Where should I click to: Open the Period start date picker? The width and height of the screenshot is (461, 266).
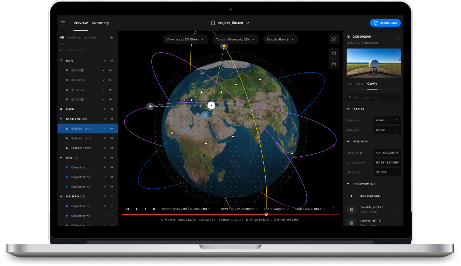(186, 209)
